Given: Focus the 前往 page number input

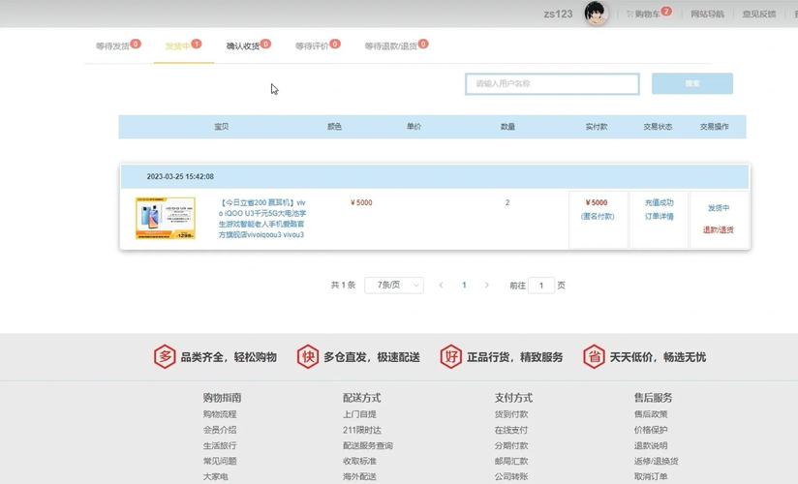Looking at the screenshot, I should coord(541,285).
